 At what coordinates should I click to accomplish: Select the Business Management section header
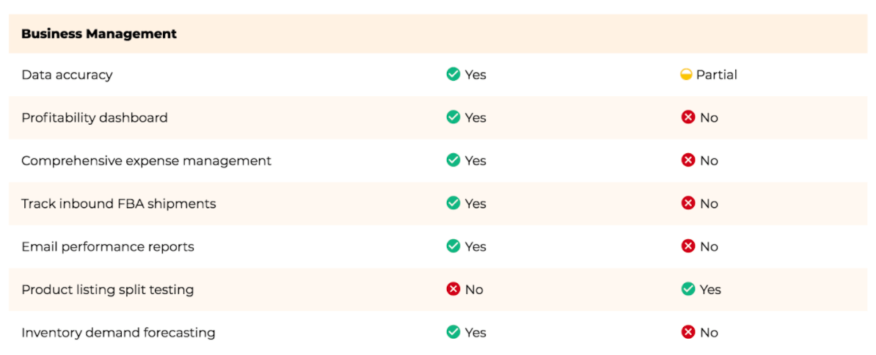[438, 34]
